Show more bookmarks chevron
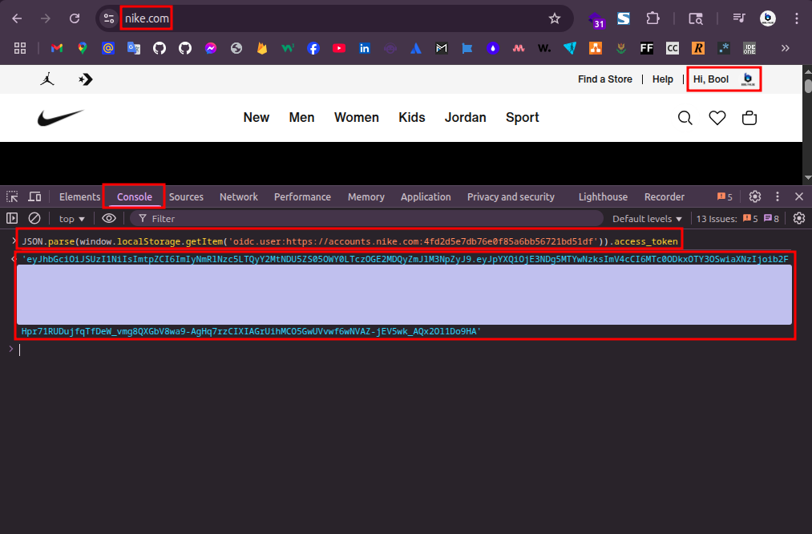This screenshot has height=534, width=812. 785,48
